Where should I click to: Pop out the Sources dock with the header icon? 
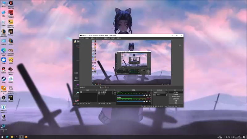115,90
